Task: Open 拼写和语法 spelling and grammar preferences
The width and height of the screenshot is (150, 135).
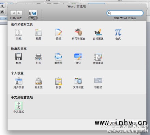Action: pos(78,32)
